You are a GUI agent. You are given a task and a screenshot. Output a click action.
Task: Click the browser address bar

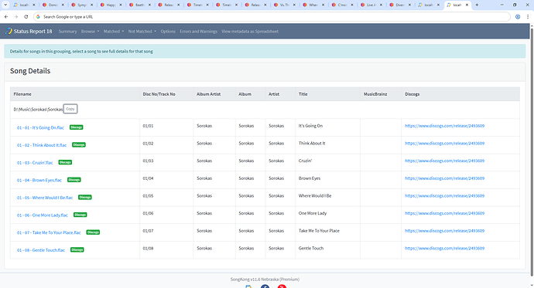(272, 17)
